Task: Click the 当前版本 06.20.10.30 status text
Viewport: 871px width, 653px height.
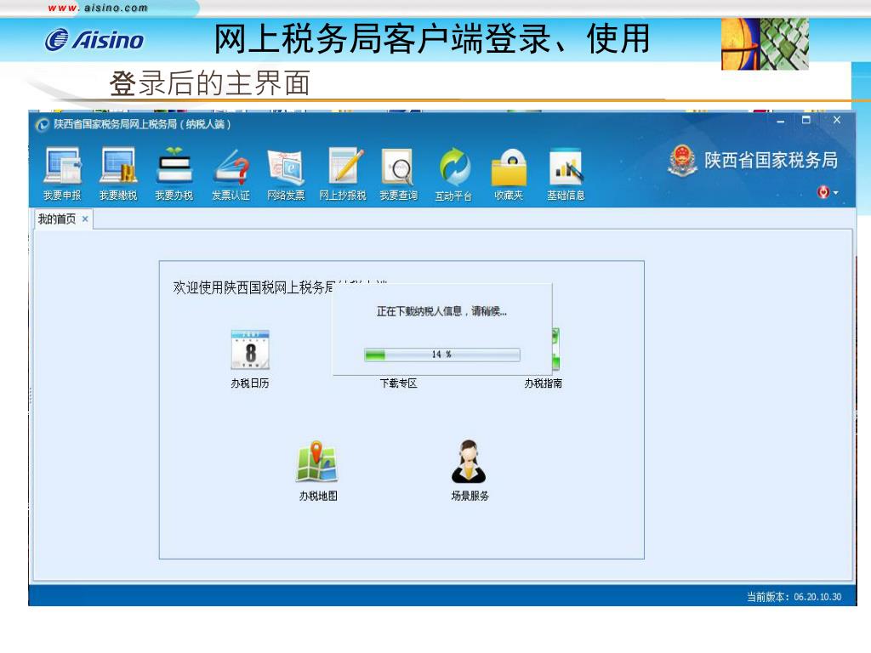Action: 794,597
